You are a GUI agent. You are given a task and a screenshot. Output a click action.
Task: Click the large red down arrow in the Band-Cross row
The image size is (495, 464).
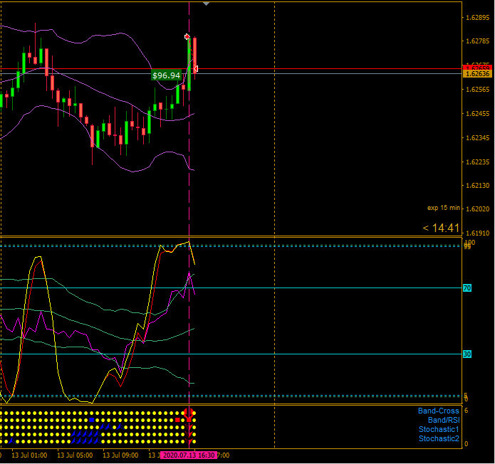pos(189,413)
